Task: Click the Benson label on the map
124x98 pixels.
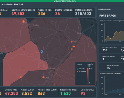Action: 80,33
